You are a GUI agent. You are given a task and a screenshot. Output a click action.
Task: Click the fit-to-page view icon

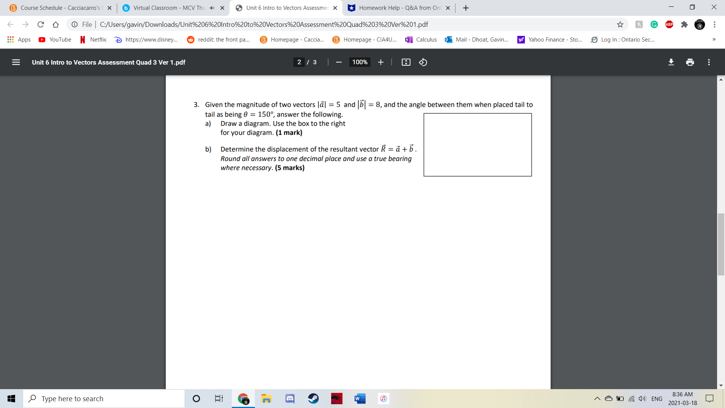point(406,62)
